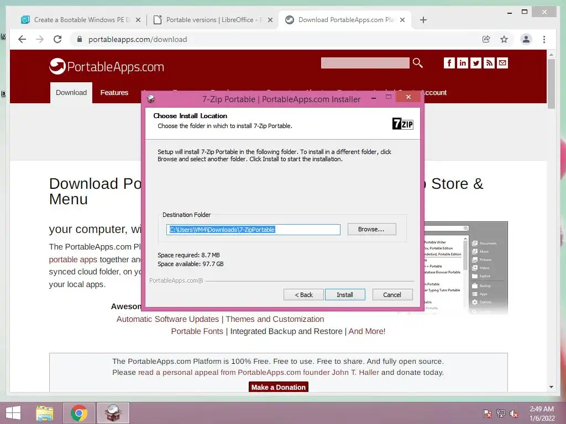Open the Browse folder dialog
This screenshot has height=424, width=566.
pyautogui.click(x=371, y=229)
